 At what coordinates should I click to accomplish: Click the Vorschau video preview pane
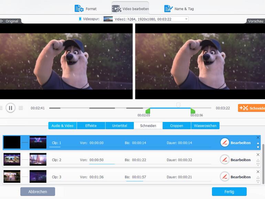click(x=200, y=61)
